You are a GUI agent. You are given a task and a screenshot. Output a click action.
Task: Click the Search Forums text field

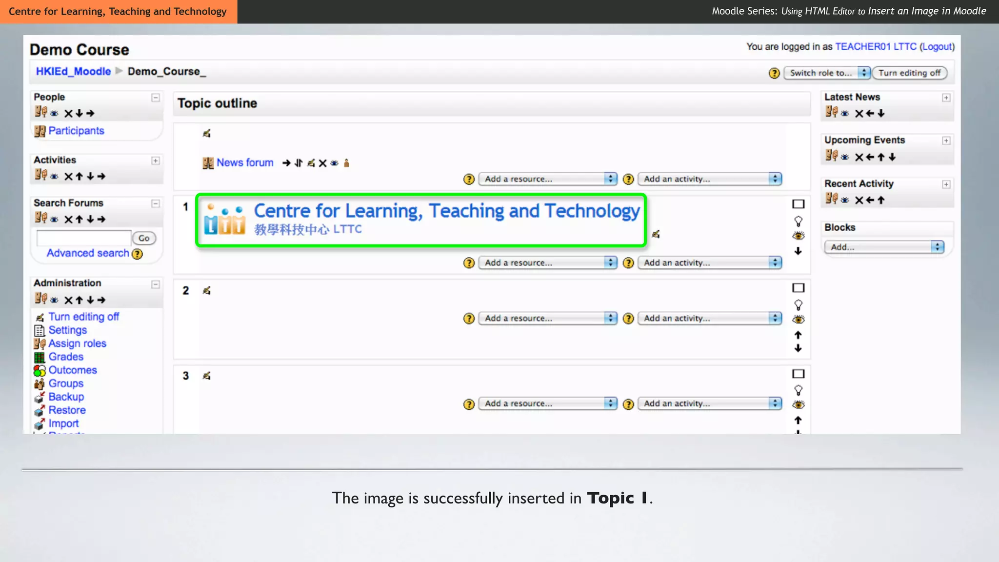coord(84,239)
